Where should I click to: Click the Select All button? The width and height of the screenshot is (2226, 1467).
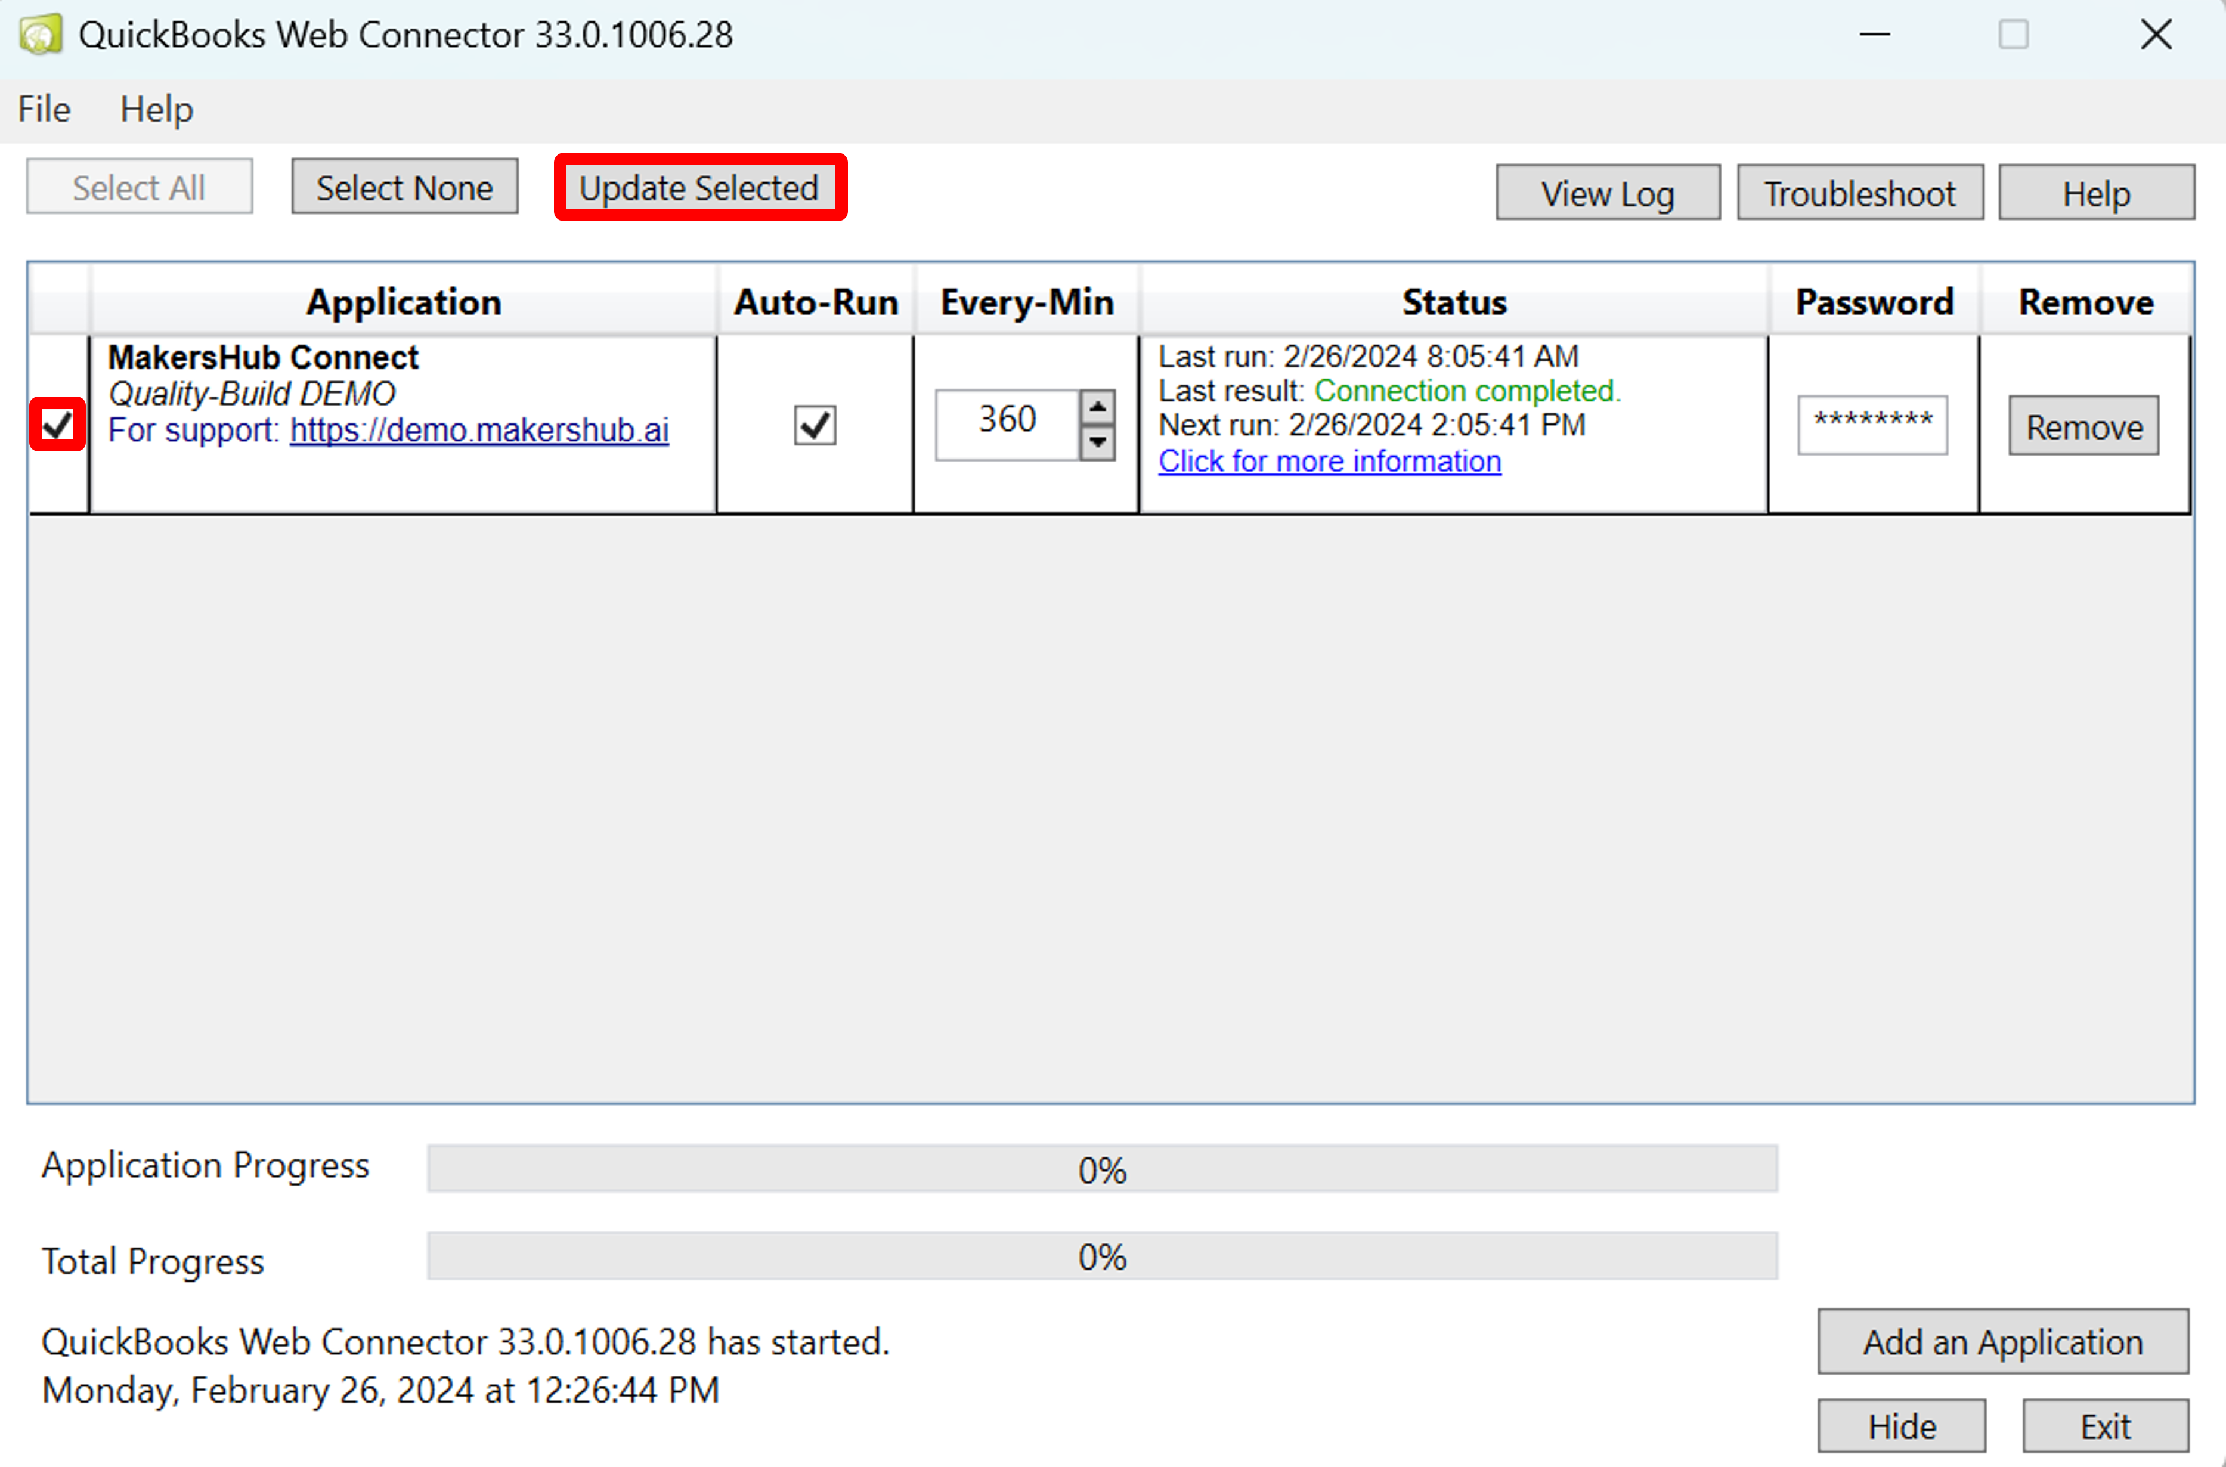pyautogui.click(x=140, y=186)
